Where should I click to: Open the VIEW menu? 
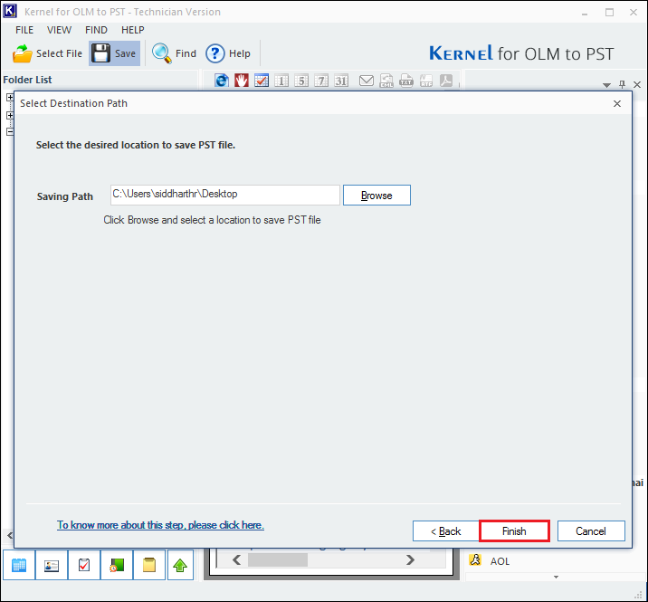[x=59, y=30]
